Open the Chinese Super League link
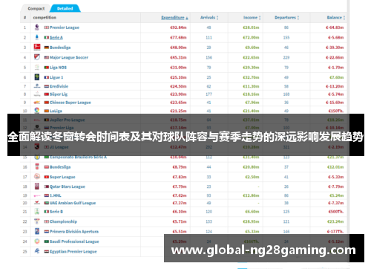The height and width of the screenshot is (269, 371). 70,103
